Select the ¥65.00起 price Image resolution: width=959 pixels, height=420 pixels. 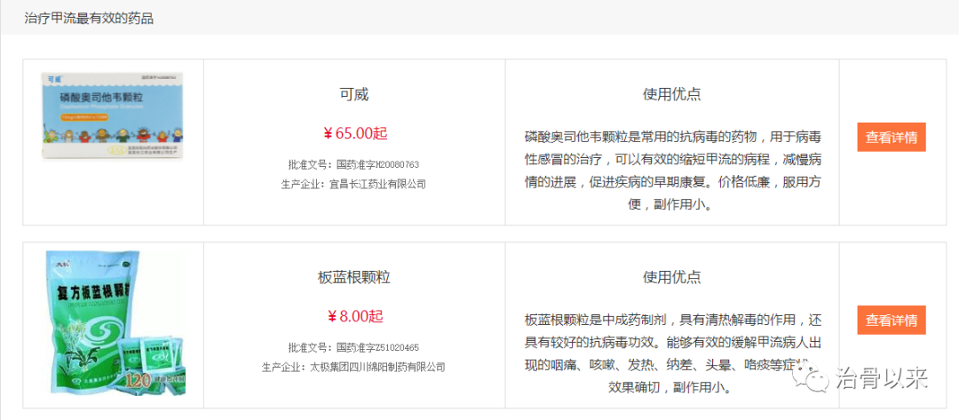coord(354,133)
